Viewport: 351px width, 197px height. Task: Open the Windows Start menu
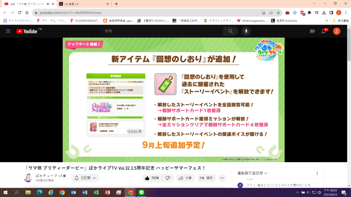[x=5, y=193]
